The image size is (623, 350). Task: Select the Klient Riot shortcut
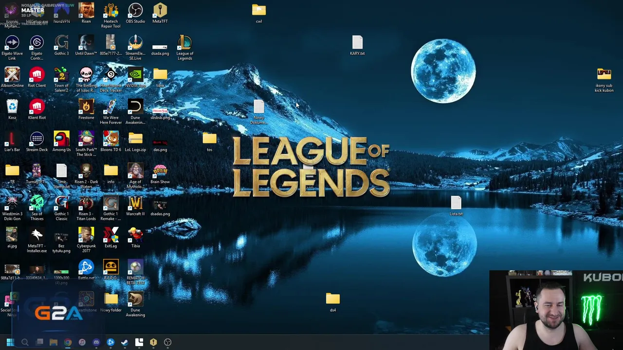(x=37, y=110)
